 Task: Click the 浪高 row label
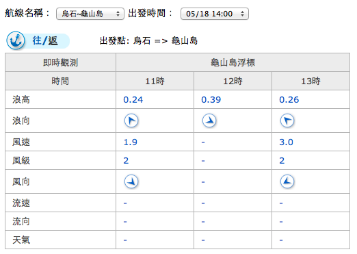[21, 100]
